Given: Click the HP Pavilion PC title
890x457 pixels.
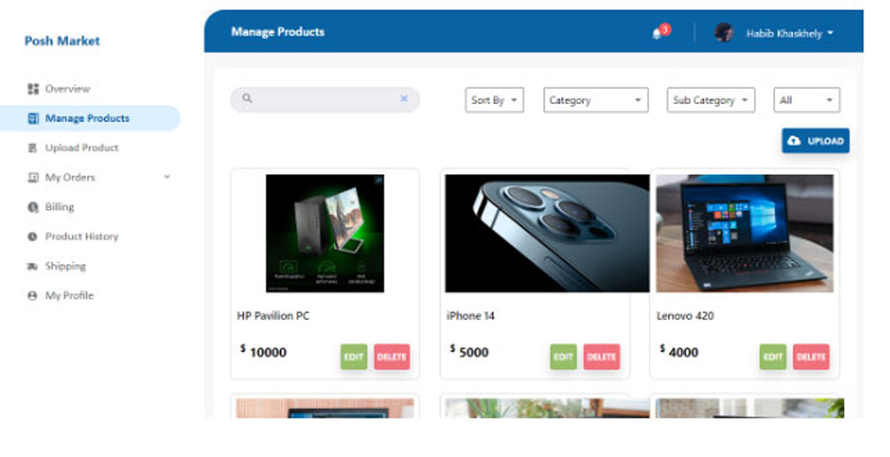Looking at the screenshot, I should (273, 316).
